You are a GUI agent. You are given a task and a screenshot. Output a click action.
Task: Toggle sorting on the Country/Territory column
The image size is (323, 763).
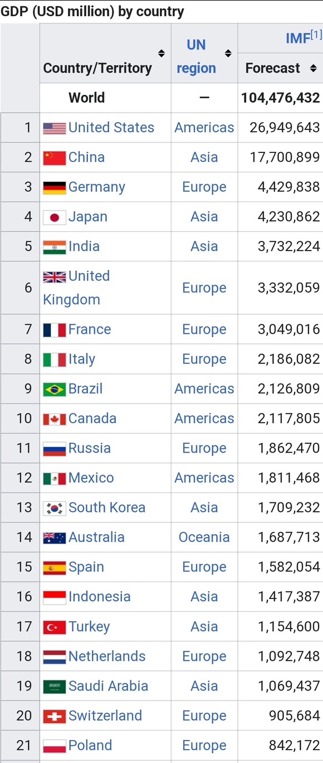point(161,54)
